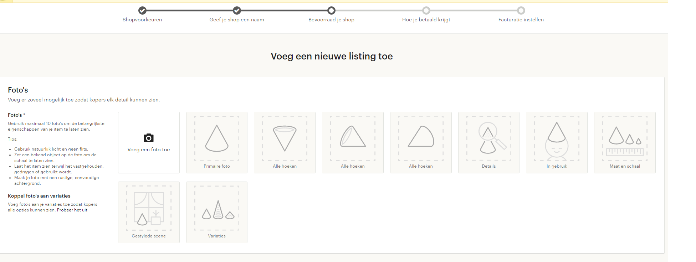Click the In gebruik photo placeholder

coord(557,142)
